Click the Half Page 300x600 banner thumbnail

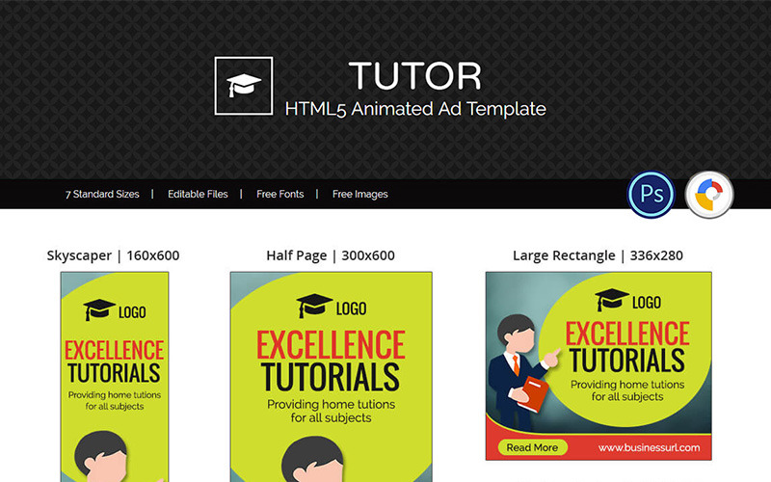331,377
